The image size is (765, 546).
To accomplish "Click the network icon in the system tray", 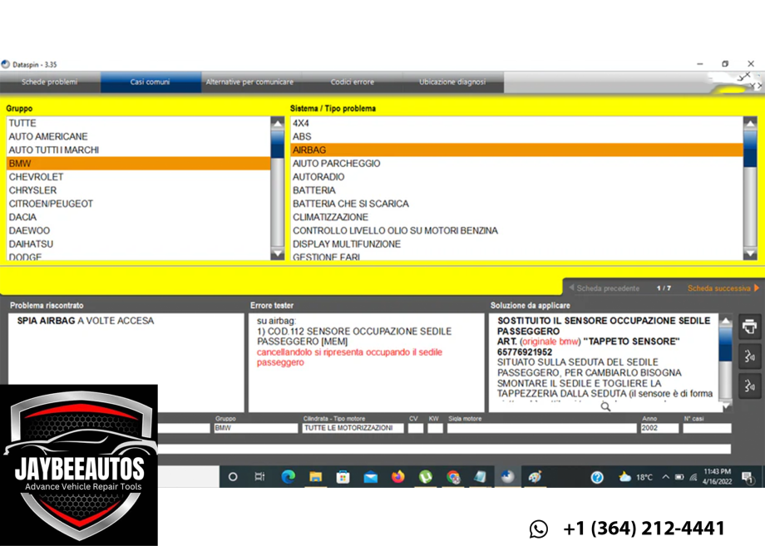I will (x=693, y=477).
